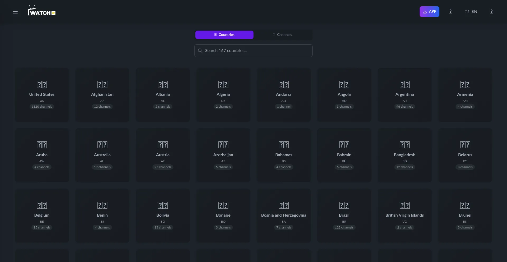Viewport: 507px width, 262px height.
Task: Click the rightmost header icon
Action: coord(491,11)
